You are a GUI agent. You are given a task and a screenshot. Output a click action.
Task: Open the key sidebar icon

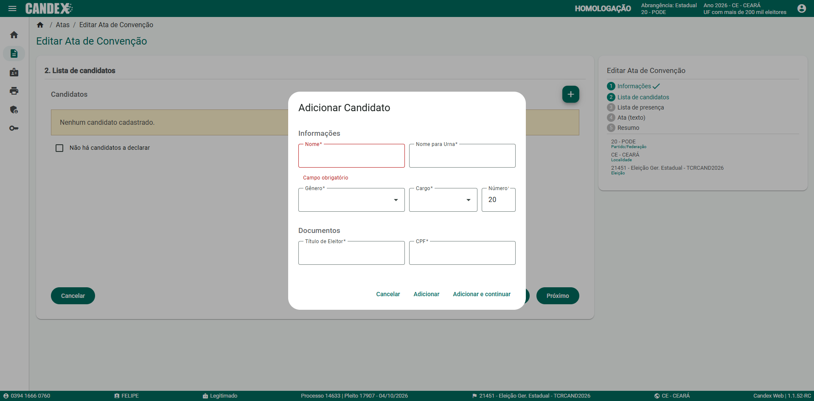click(x=14, y=128)
